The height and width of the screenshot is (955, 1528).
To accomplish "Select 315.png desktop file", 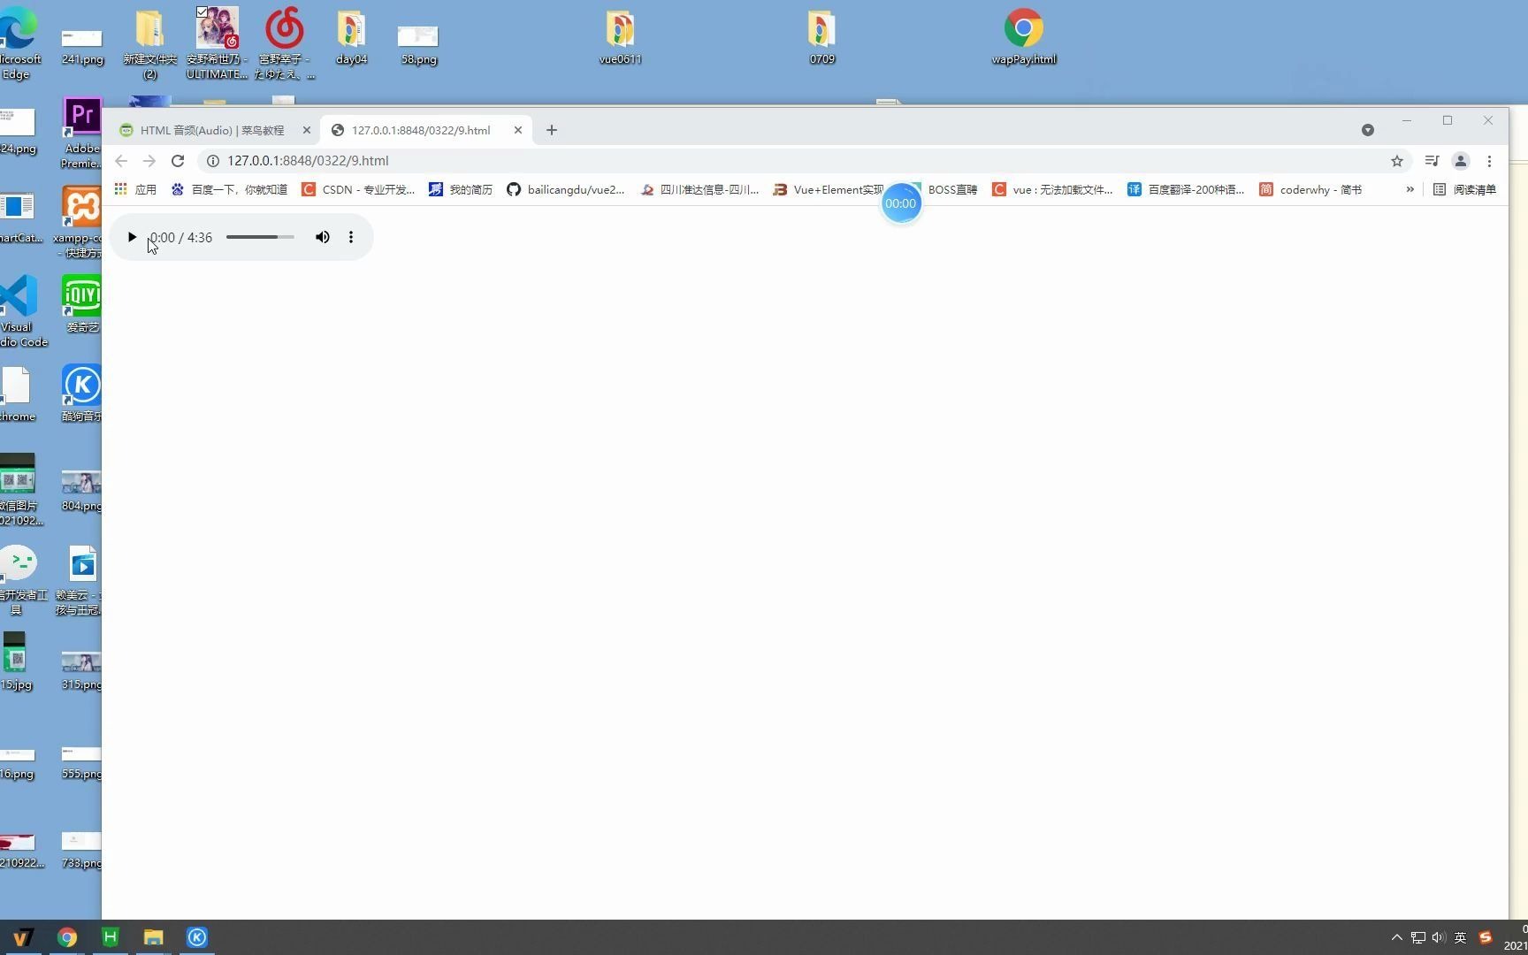I will [x=81, y=670].
